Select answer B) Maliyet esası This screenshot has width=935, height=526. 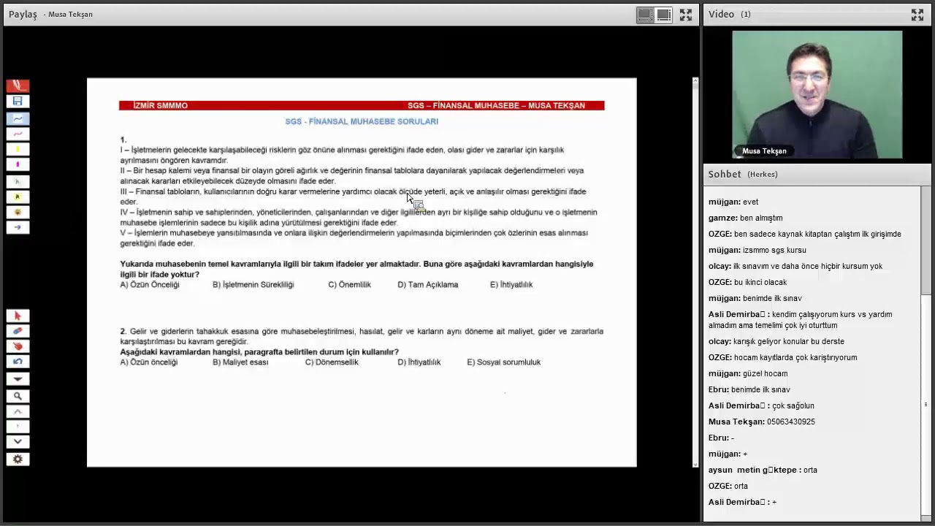pos(240,362)
